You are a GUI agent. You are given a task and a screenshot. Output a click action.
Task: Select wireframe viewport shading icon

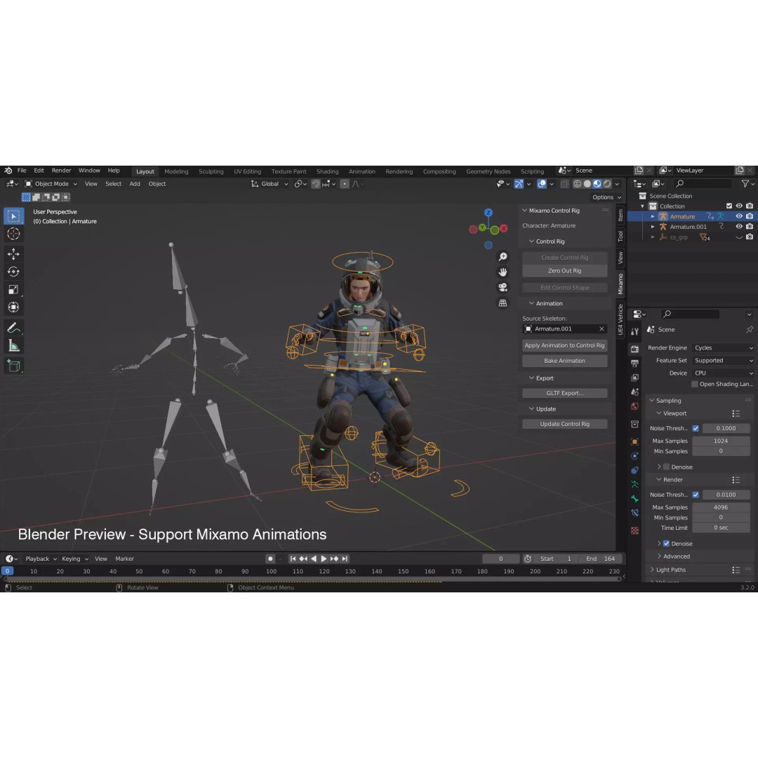click(x=577, y=184)
